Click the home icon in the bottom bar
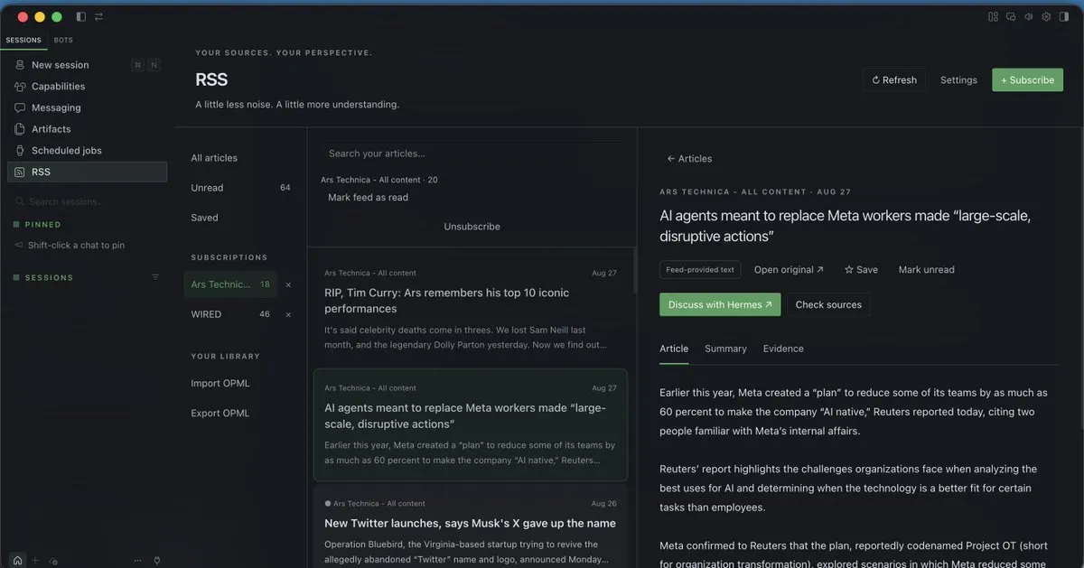The width and height of the screenshot is (1084, 568). pos(18,560)
